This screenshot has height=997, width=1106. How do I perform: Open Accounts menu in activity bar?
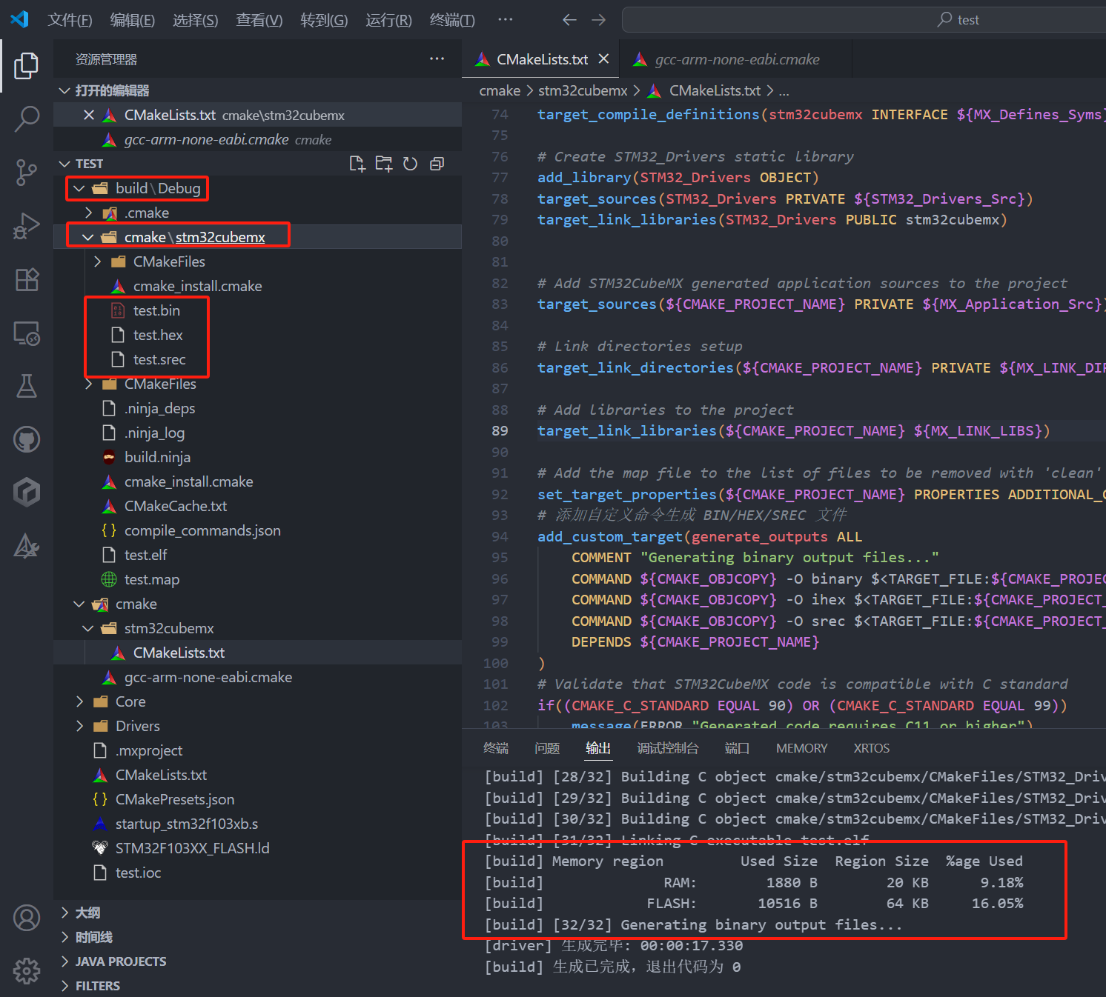(27, 918)
